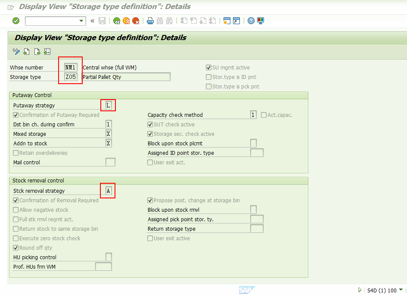Open the blue Help question mark icon
The height and width of the screenshot is (295, 407).
pos(251,21)
